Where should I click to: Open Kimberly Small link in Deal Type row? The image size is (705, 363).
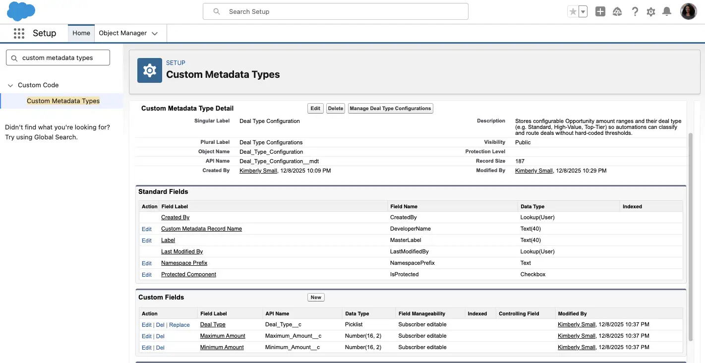pyautogui.click(x=577, y=324)
